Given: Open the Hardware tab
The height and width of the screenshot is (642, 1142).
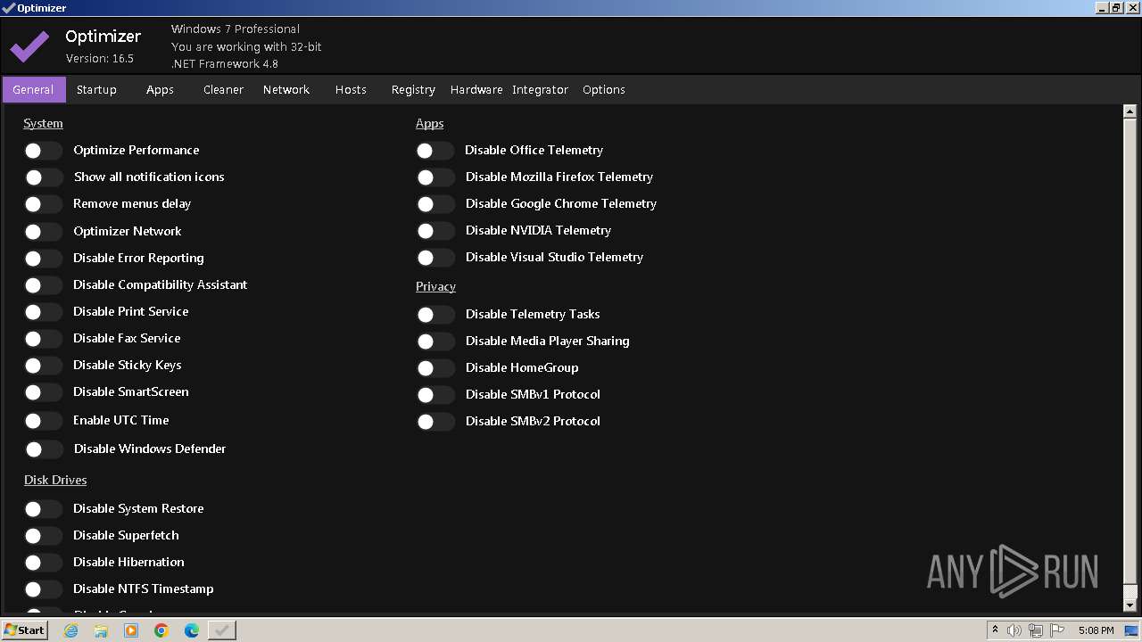Looking at the screenshot, I should [476, 89].
